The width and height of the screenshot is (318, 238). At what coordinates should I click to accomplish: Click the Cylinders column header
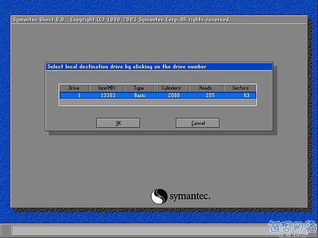pos(171,88)
